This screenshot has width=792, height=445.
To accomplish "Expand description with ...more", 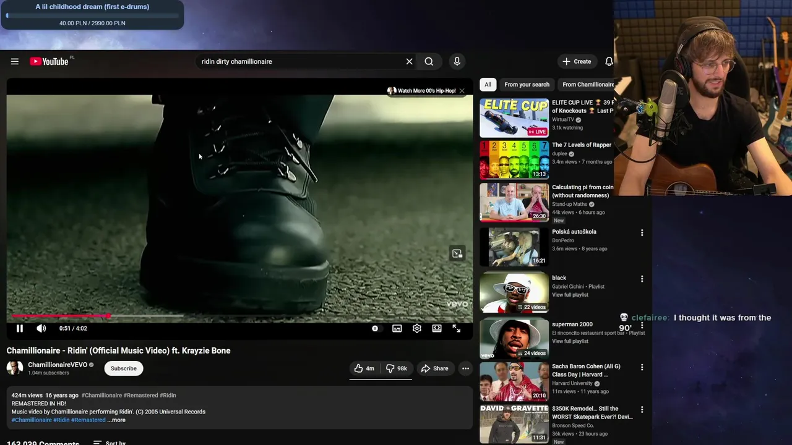I will [116, 420].
